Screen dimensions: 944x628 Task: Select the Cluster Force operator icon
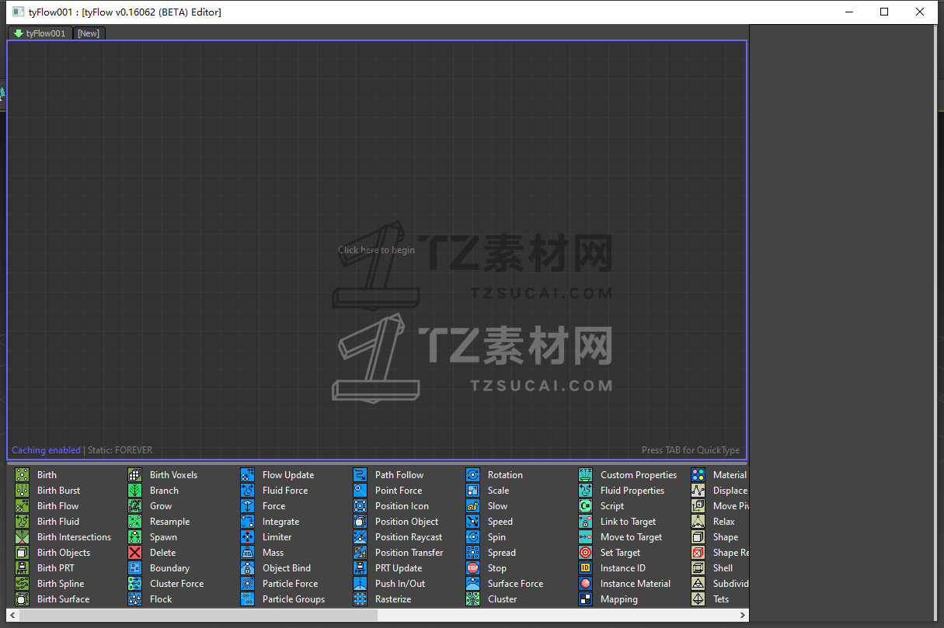coord(134,583)
